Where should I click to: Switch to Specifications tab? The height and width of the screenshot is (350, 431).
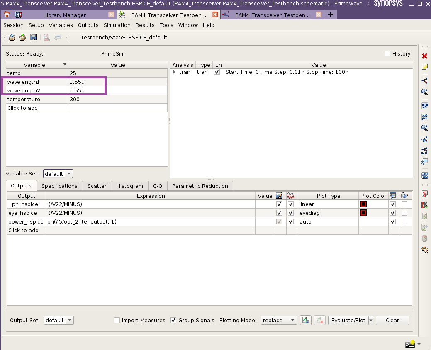[x=59, y=186]
